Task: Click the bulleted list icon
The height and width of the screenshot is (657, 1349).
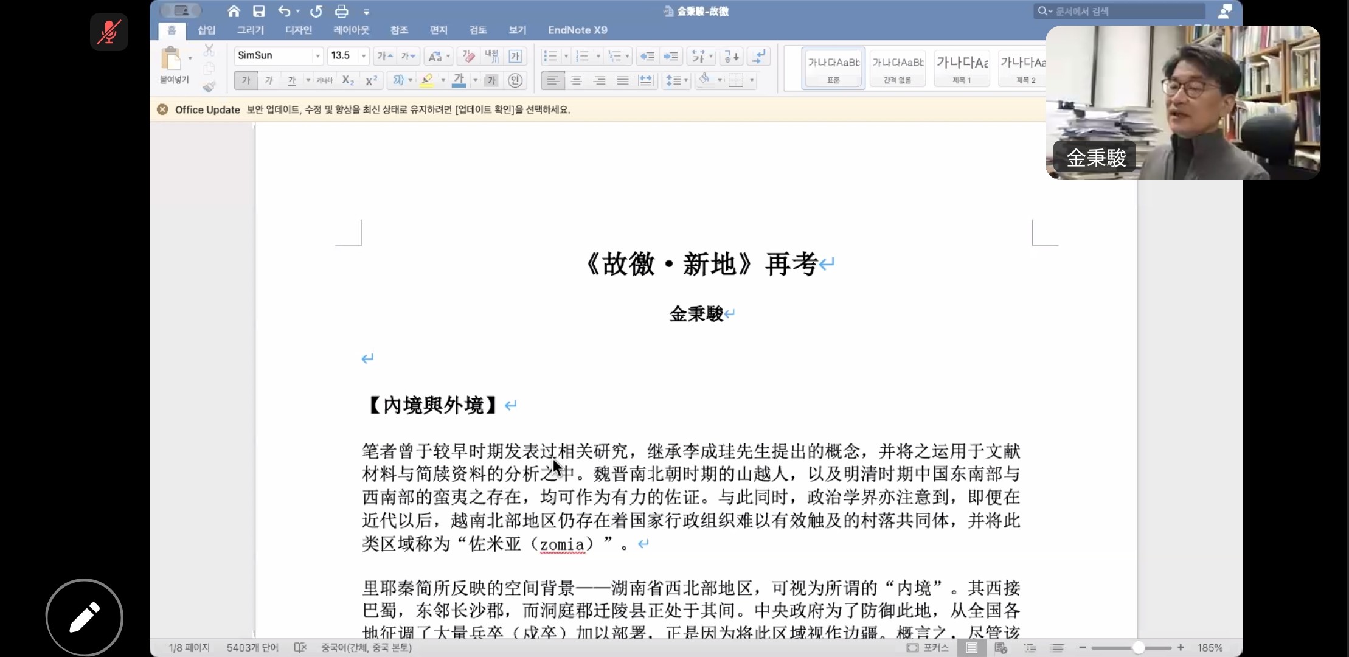Action: [550, 56]
